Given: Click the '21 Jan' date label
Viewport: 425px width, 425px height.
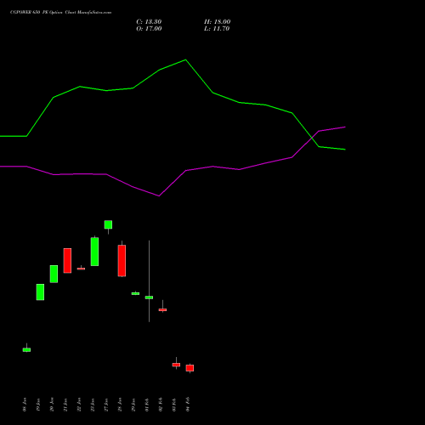Looking at the screenshot, I should 65,405.
